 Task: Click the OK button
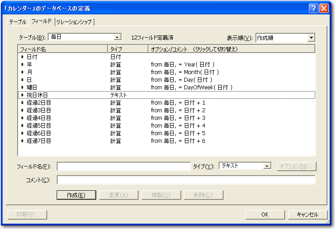point(265,214)
